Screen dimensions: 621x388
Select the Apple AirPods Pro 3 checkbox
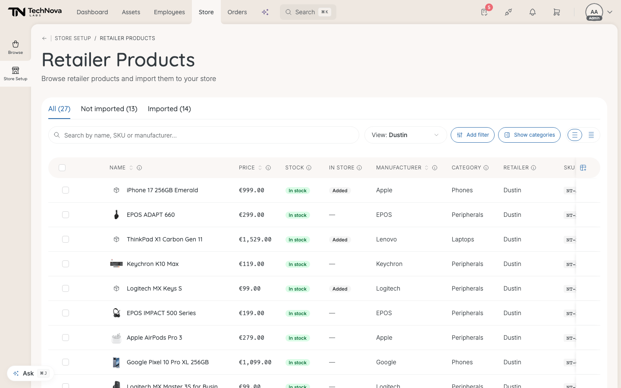[x=66, y=338]
